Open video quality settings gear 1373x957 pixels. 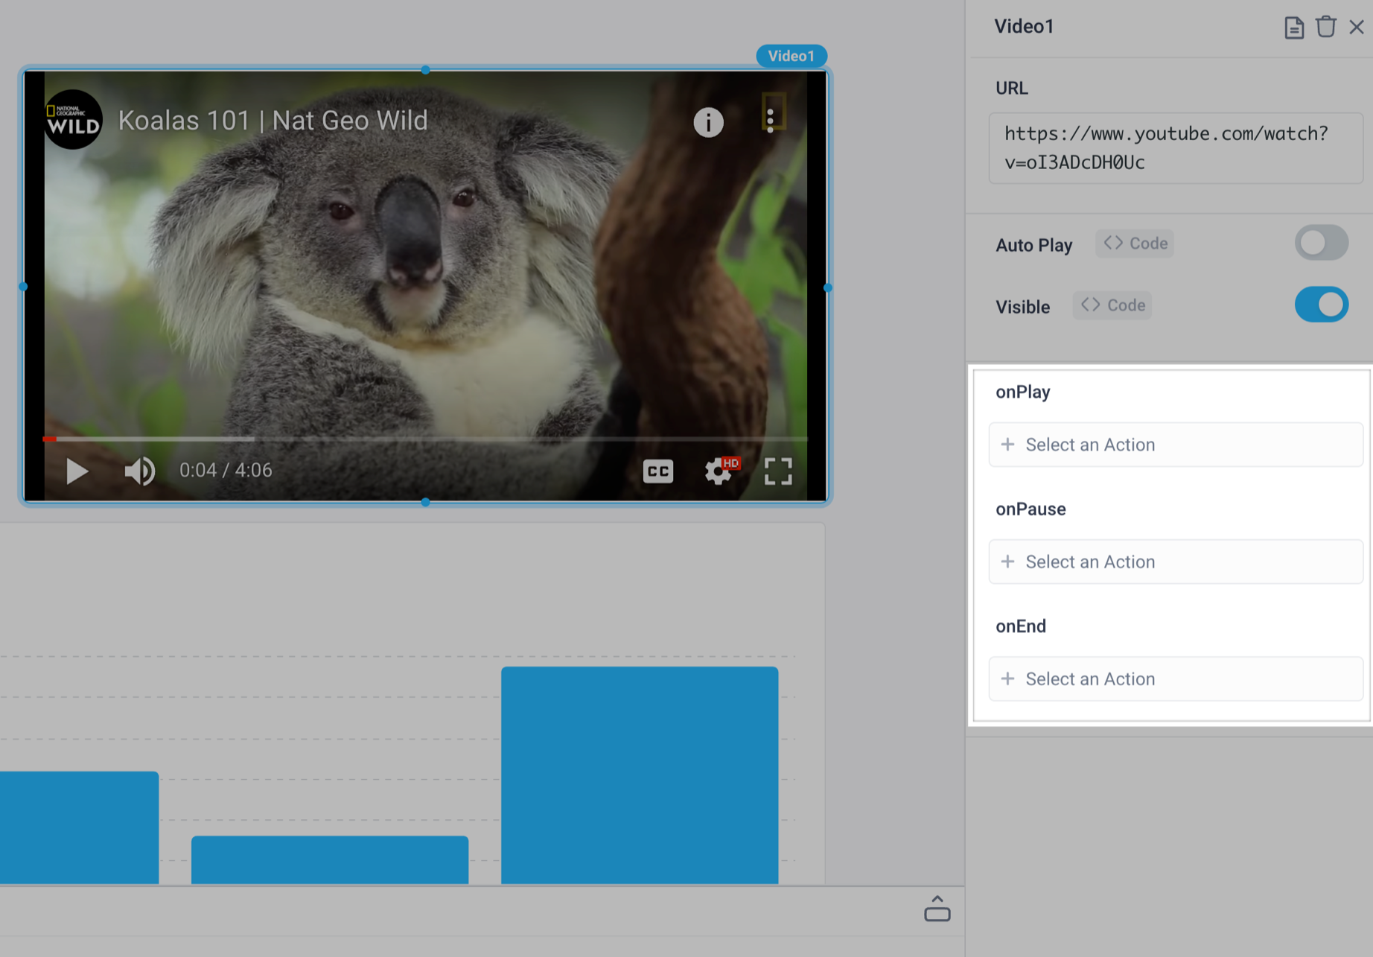(717, 471)
